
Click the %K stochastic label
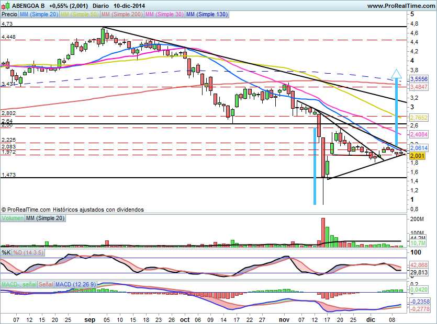[x=6, y=253]
